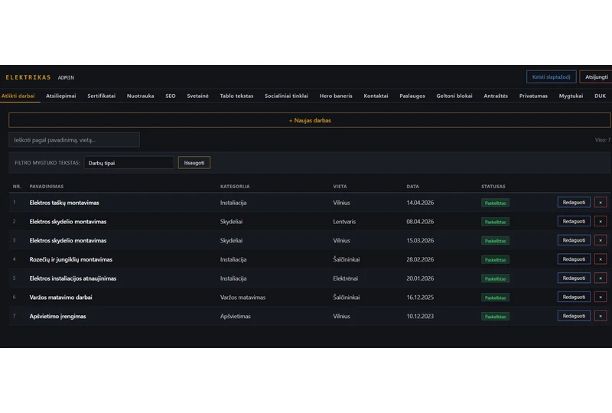
Task: Switch to Tablo tekstas tab
Action: (x=236, y=96)
